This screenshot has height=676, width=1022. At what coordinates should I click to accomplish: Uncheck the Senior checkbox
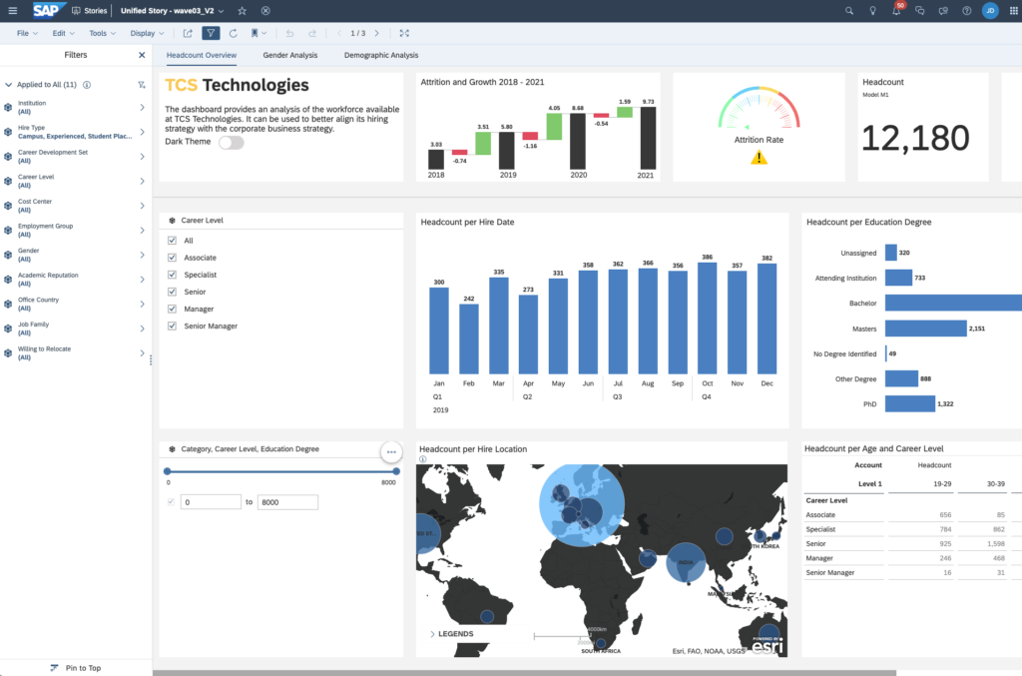pyautogui.click(x=172, y=292)
